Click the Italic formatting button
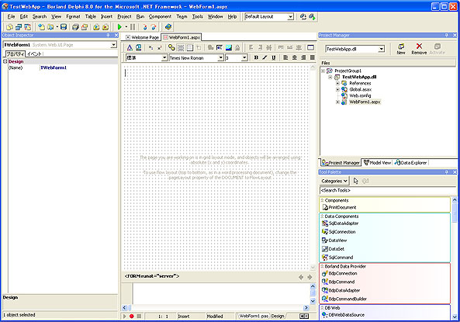460x322 pixels. [265, 57]
